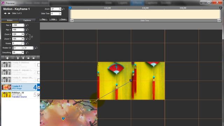
Task: Reset the Zoom Y value
Action: click(27, 39)
